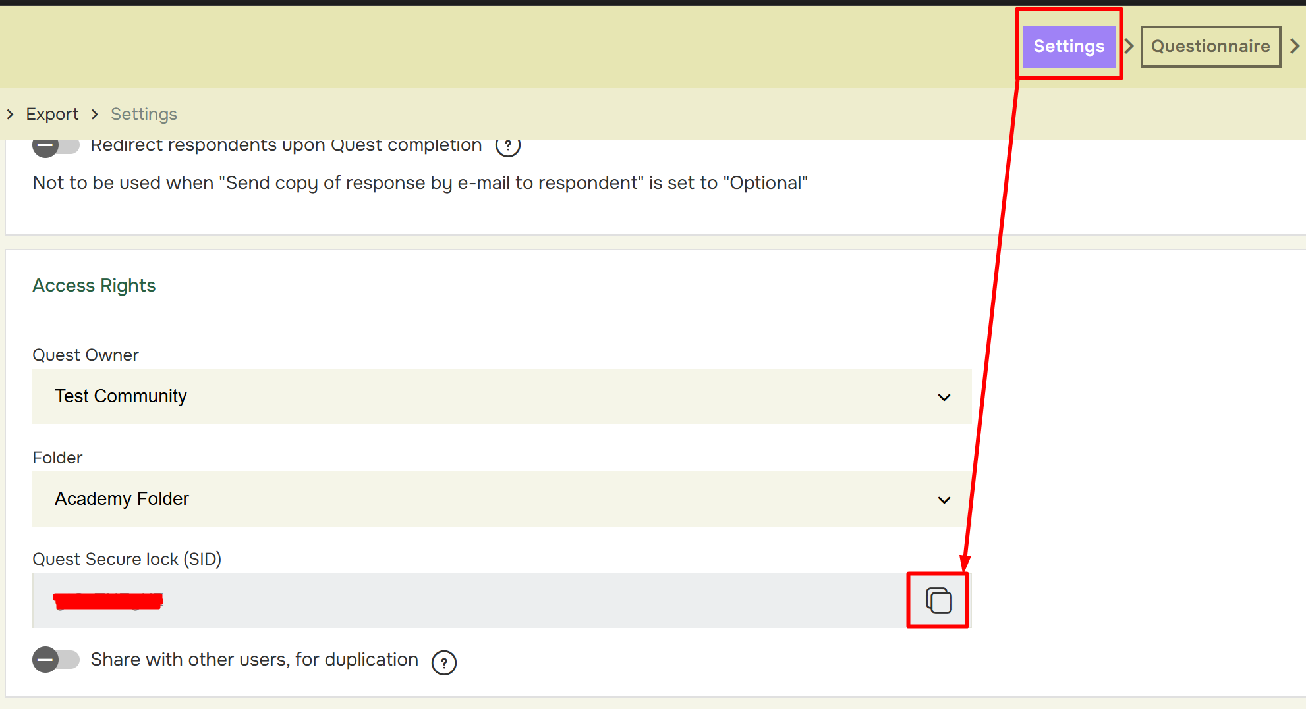
Task: Open the Folder dropdown
Action: pyautogui.click(x=501, y=499)
